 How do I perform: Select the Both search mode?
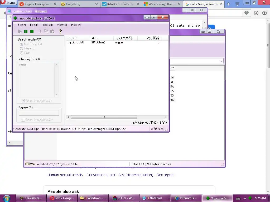[x=22, y=53]
